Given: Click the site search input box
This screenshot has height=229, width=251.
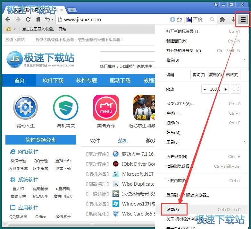Looking at the screenshot, I should click(127, 57).
